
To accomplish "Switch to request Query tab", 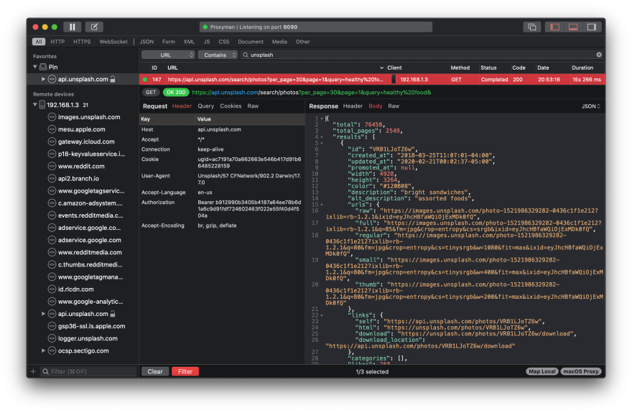I will 205,106.
